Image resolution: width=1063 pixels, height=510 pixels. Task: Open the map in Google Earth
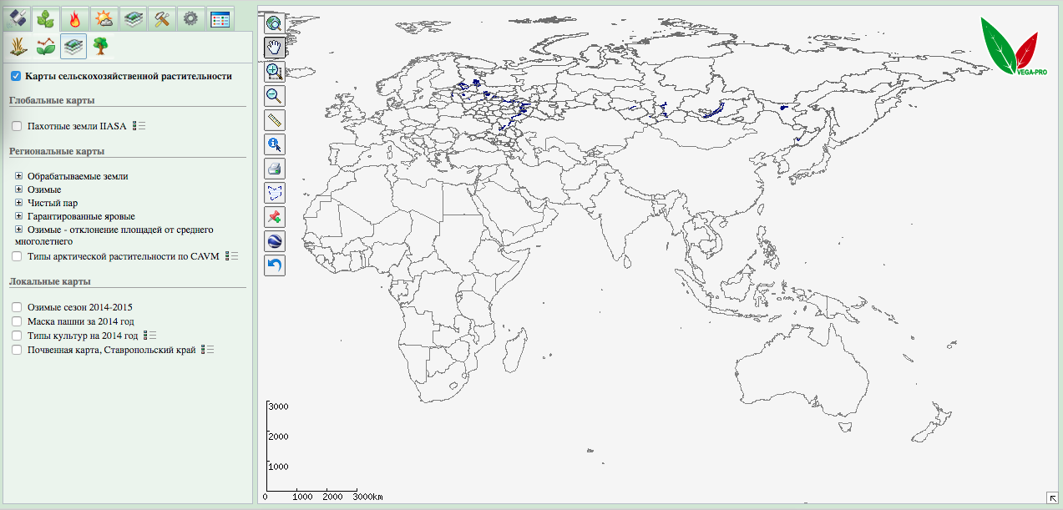pos(275,240)
